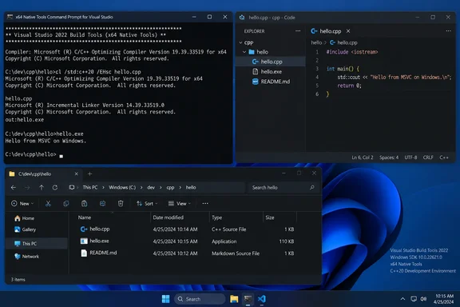Refresh the hello folder view

click(x=55, y=187)
